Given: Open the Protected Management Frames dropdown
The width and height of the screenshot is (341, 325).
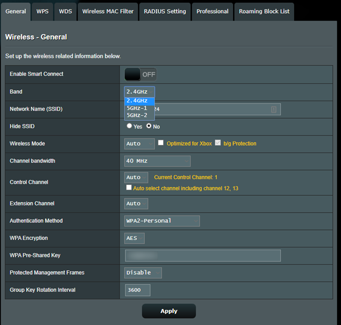Looking at the screenshot, I should 143,273.
